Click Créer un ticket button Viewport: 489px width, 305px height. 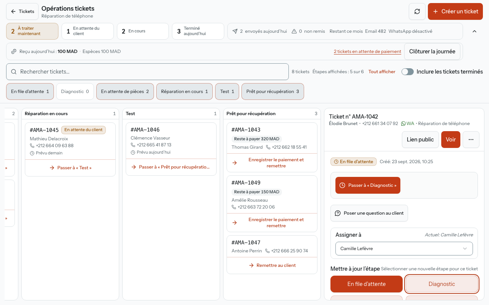coord(455,11)
